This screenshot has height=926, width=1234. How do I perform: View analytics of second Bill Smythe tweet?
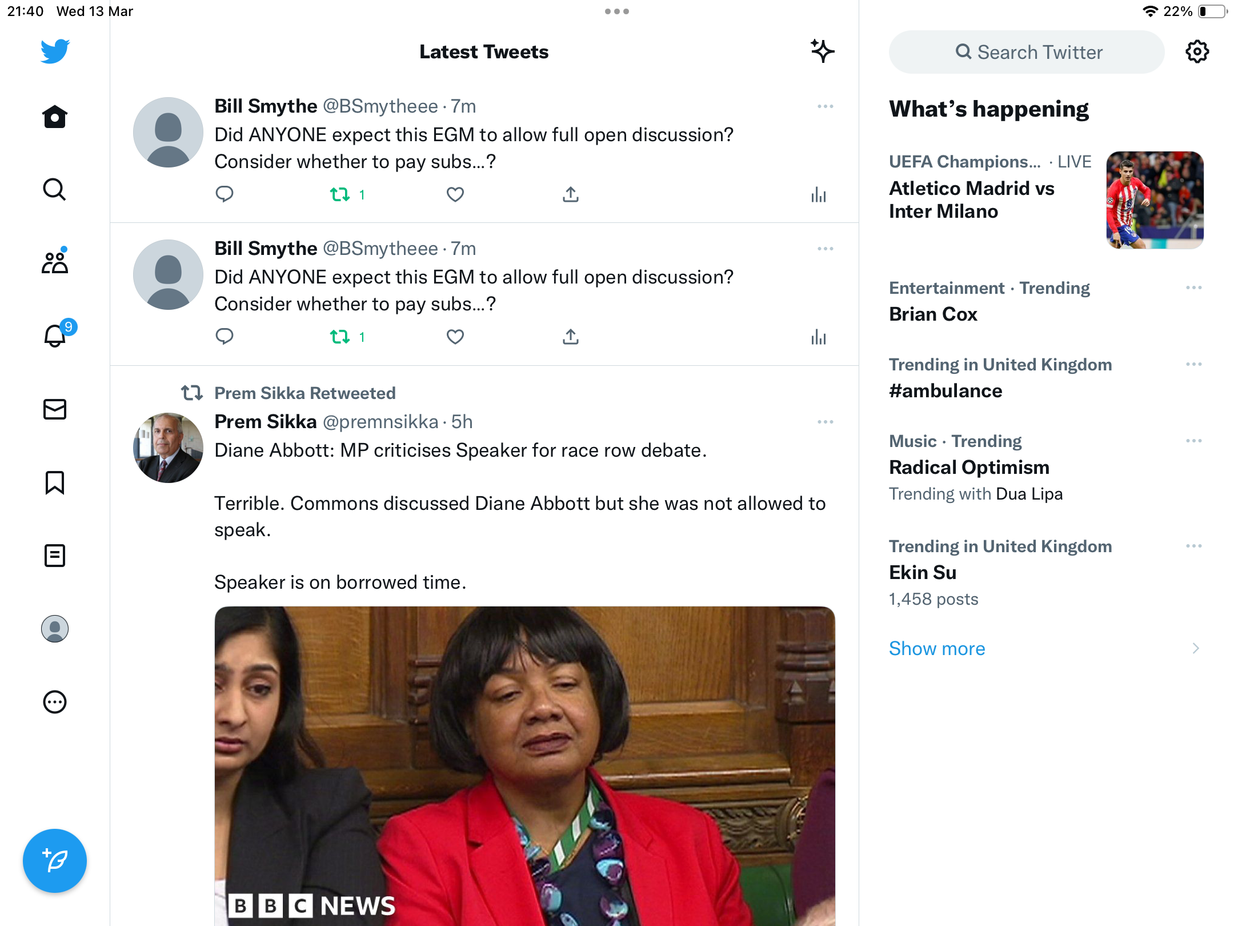[x=819, y=337]
